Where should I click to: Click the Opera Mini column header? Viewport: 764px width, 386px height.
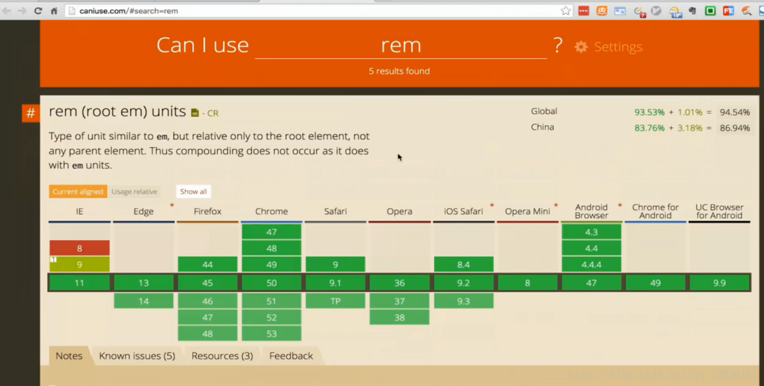(x=527, y=211)
